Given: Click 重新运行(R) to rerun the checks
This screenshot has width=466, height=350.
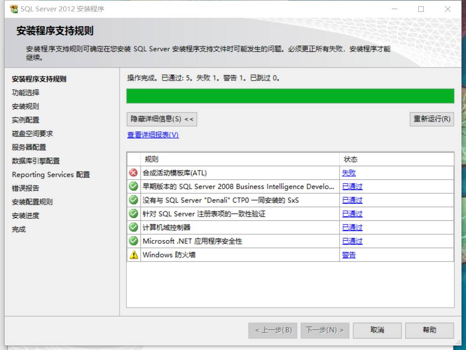Looking at the screenshot, I should click(431, 119).
